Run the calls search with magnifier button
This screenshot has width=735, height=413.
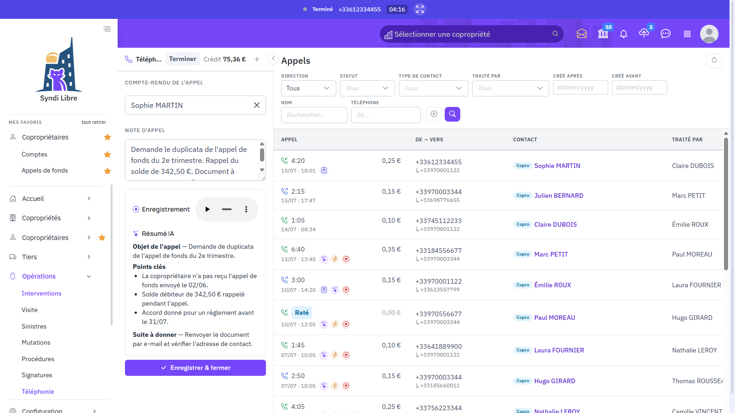pyautogui.click(x=452, y=114)
